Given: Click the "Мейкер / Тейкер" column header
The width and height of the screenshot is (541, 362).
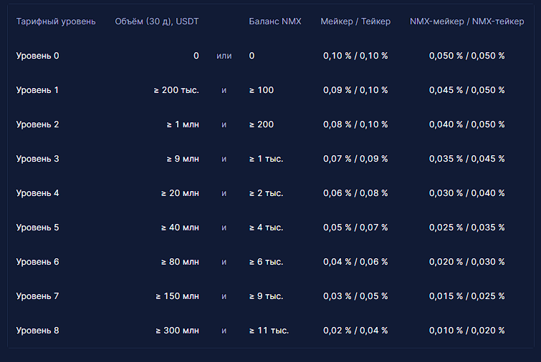Looking at the screenshot, I should 355,21.
